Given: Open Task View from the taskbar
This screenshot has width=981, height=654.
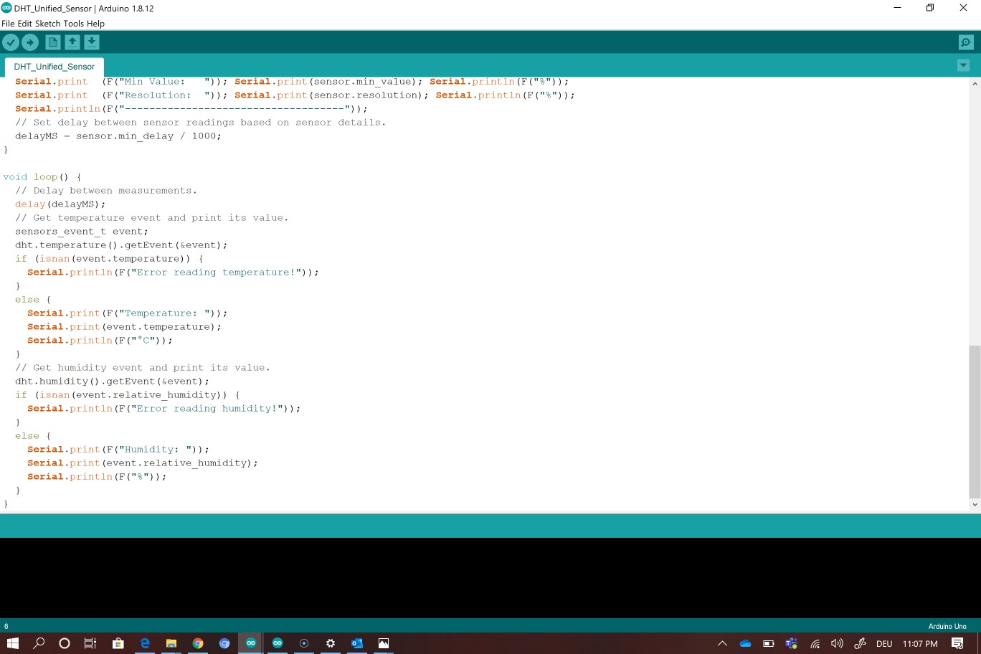Looking at the screenshot, I should [x=90, y=643].
